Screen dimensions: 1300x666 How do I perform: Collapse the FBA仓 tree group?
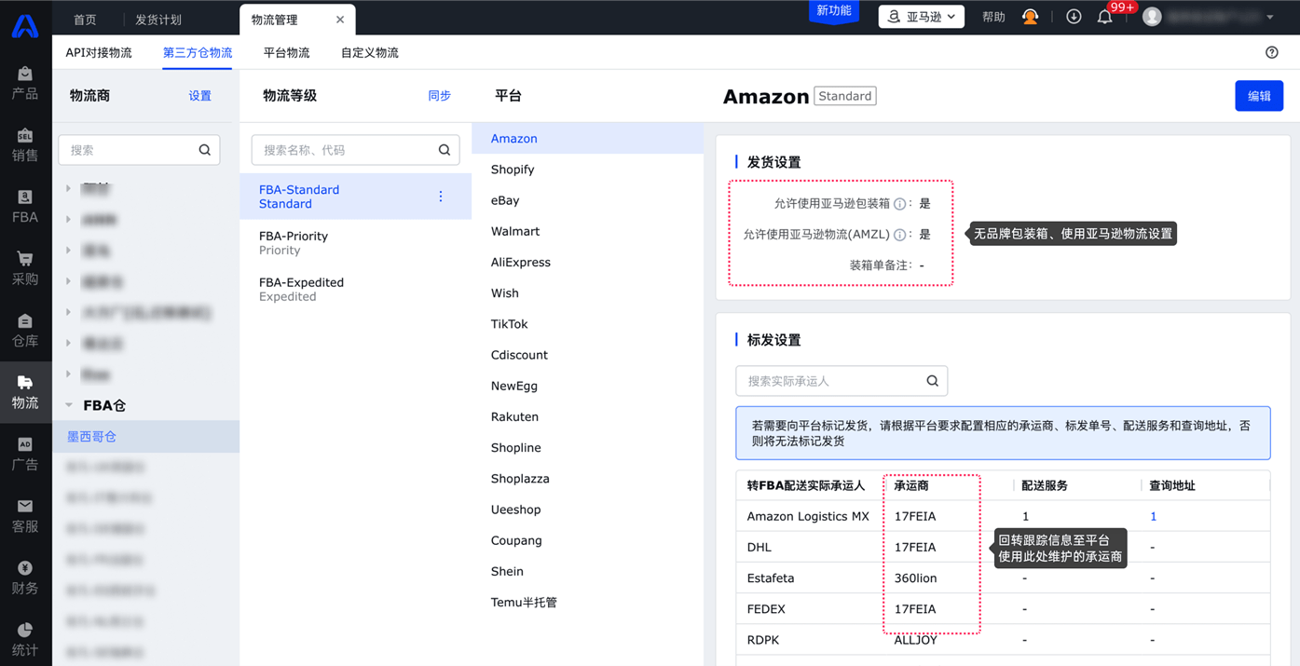(x=69, y=405)
